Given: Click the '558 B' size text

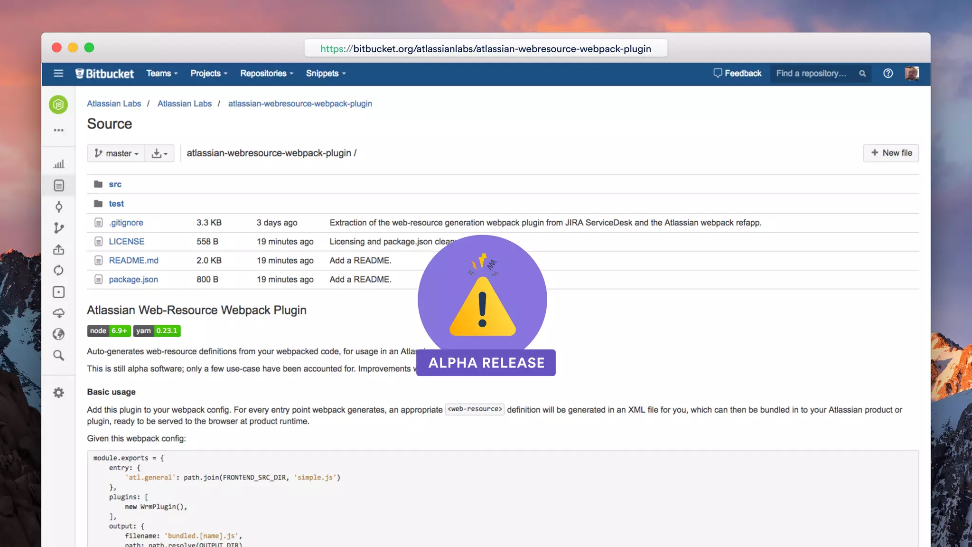Looking at the screenshot, I should point(207,242).
